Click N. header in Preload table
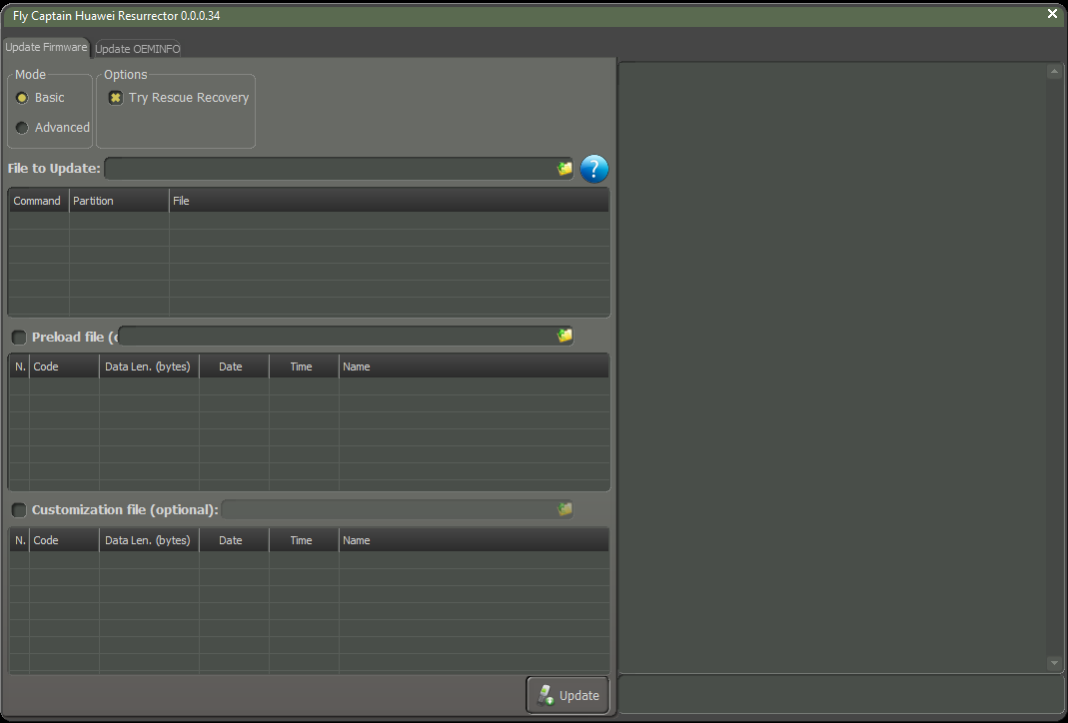Viewport: 1068px width, 723px height. pos(20,366)
